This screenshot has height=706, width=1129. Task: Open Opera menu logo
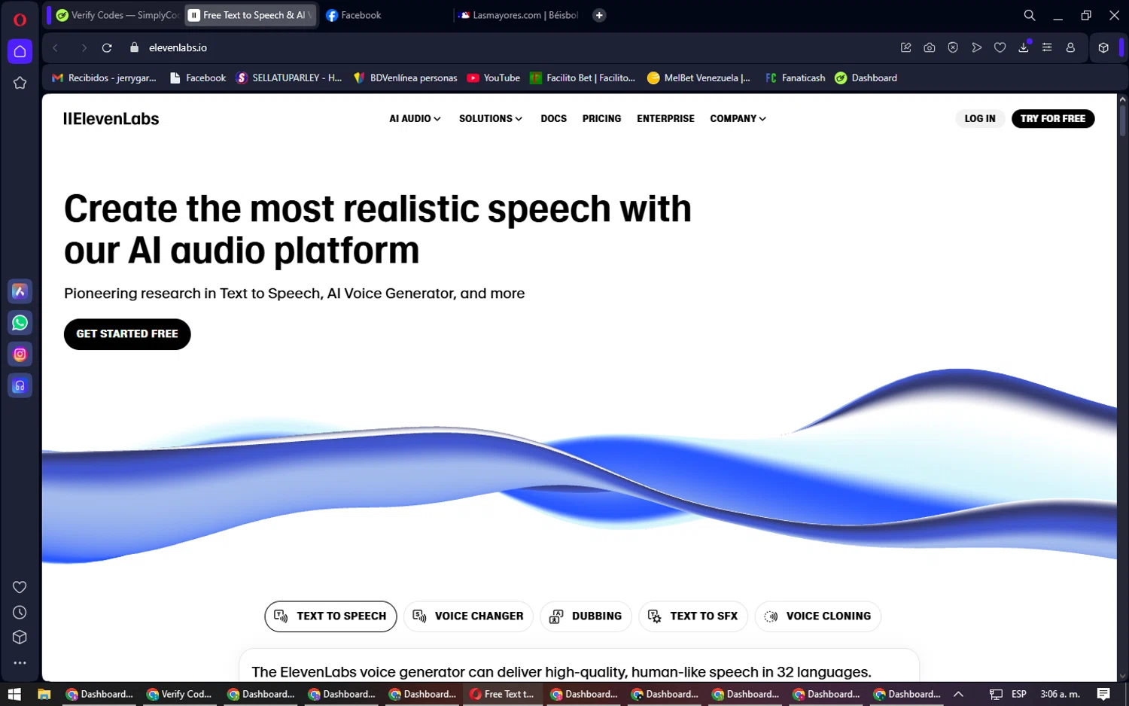coord(20,20)
